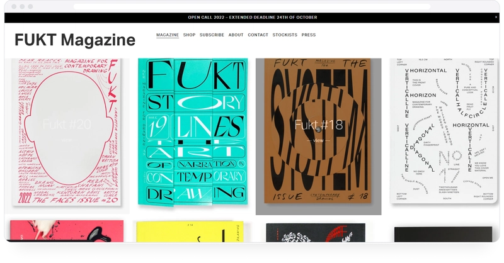Dismiss the open call announcement banner
Image resolution: width=504 pixels, height=263 pixels.
(496, 18)
